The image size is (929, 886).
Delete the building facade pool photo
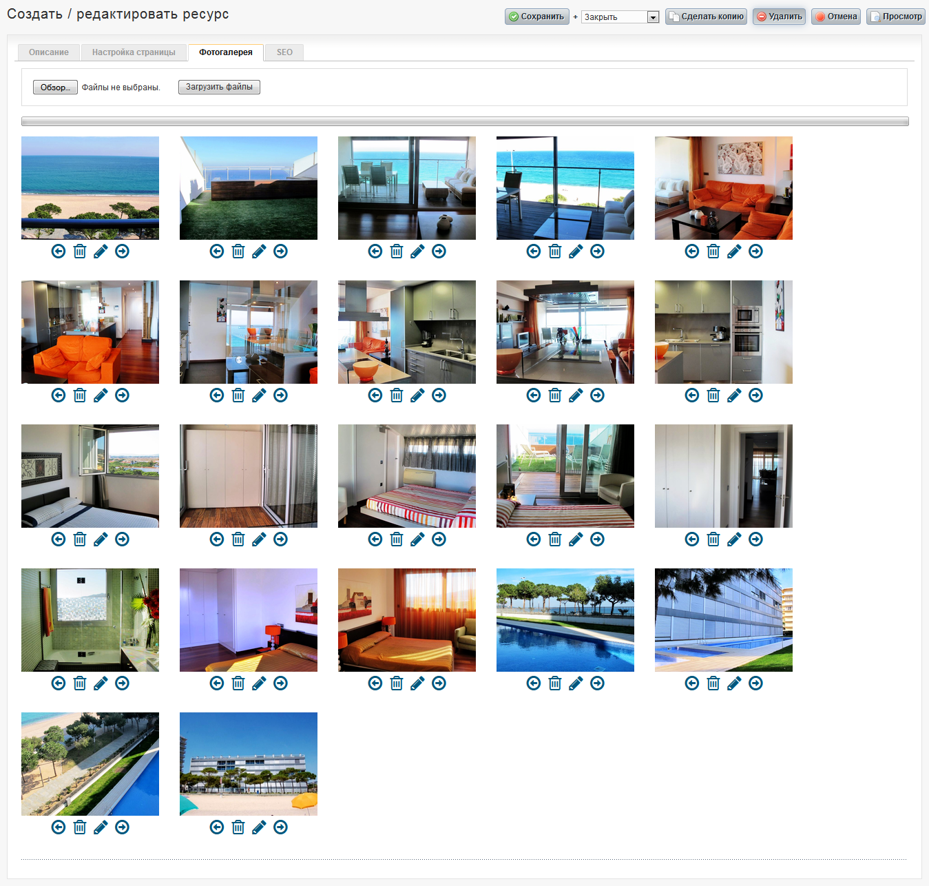coord(713,683)
